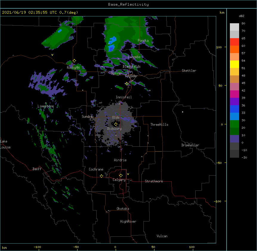This screenshot has width=257, height=251.
Task: Click the Sundre town label
Action: [87, 117]
